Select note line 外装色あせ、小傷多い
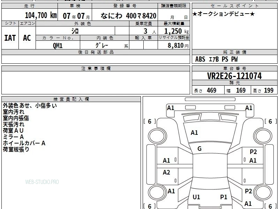 coord(30,106)
